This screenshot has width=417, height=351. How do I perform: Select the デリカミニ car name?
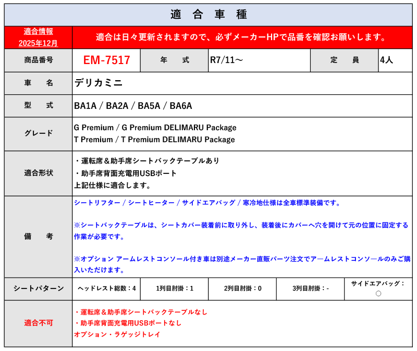99,83
